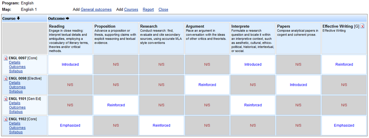369x138 pixels.
Task: Open the Report link
Action: coord(148,10)
